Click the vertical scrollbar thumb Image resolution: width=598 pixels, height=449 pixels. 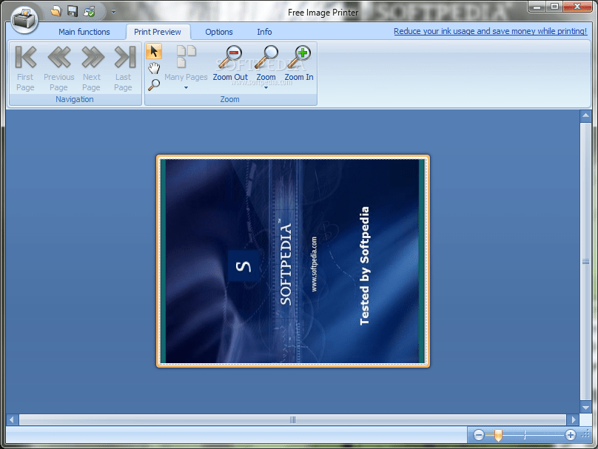[585, 261]
